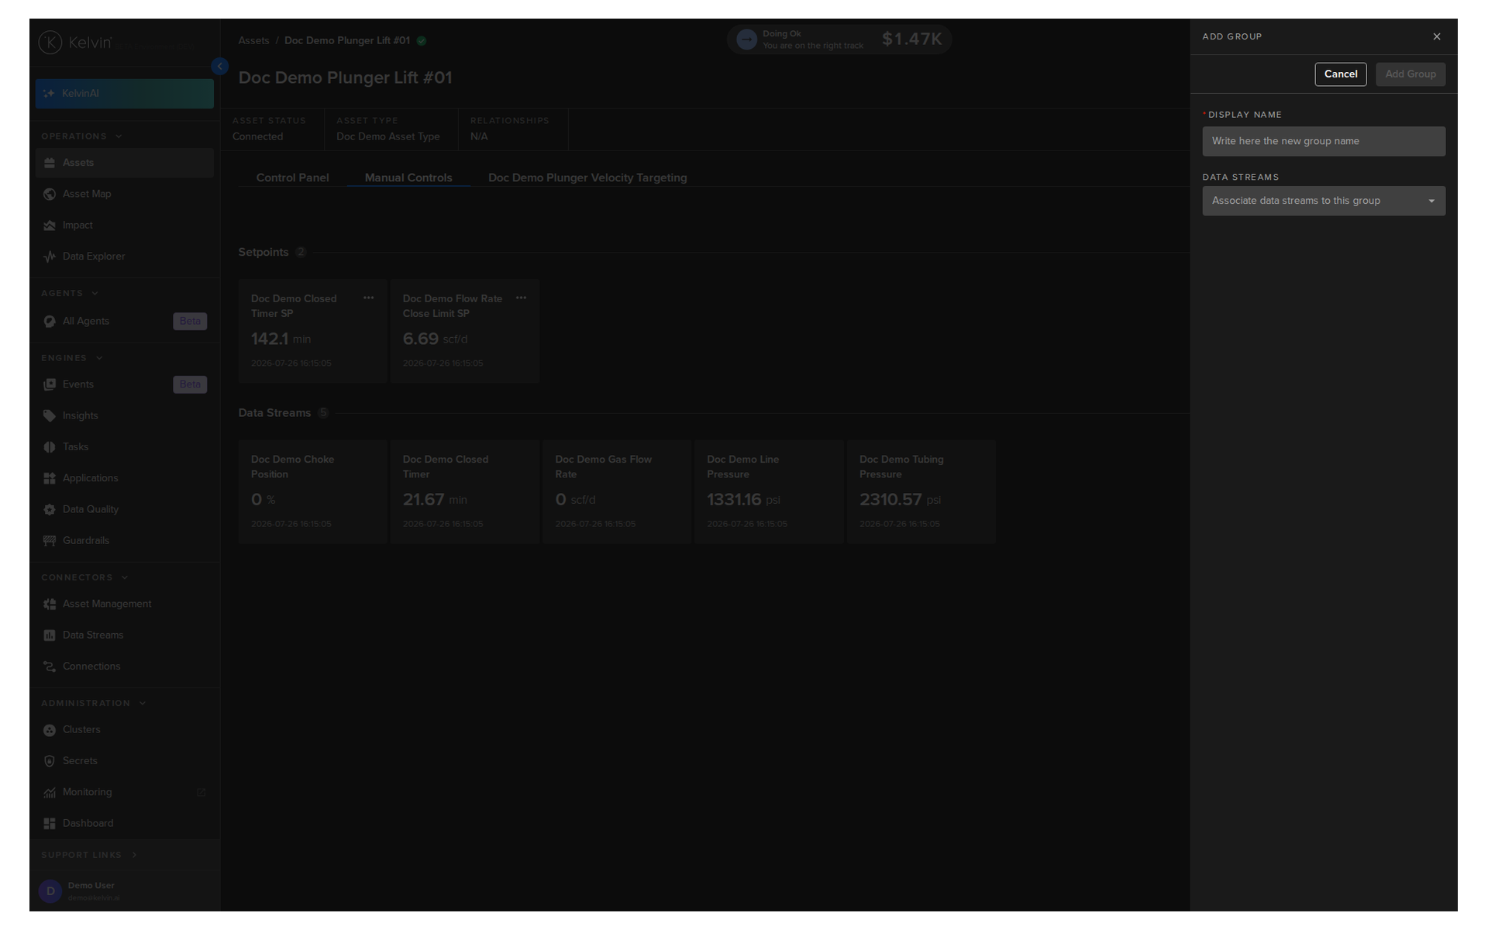
Task: Switch to the Manual Controls tab
Action: pos(408,177)
